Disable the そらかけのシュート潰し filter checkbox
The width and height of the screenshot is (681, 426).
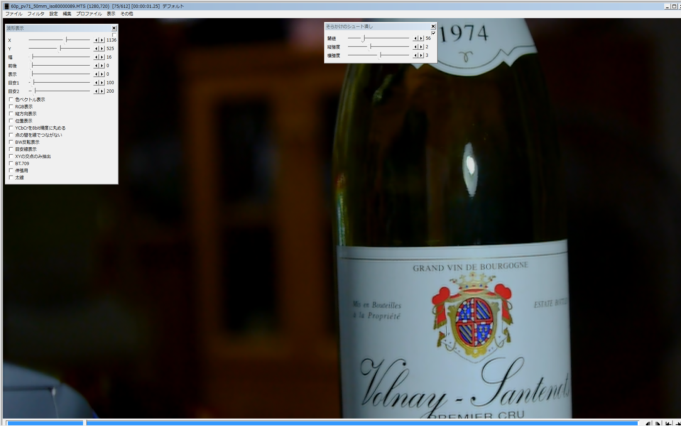click(433, 33)
